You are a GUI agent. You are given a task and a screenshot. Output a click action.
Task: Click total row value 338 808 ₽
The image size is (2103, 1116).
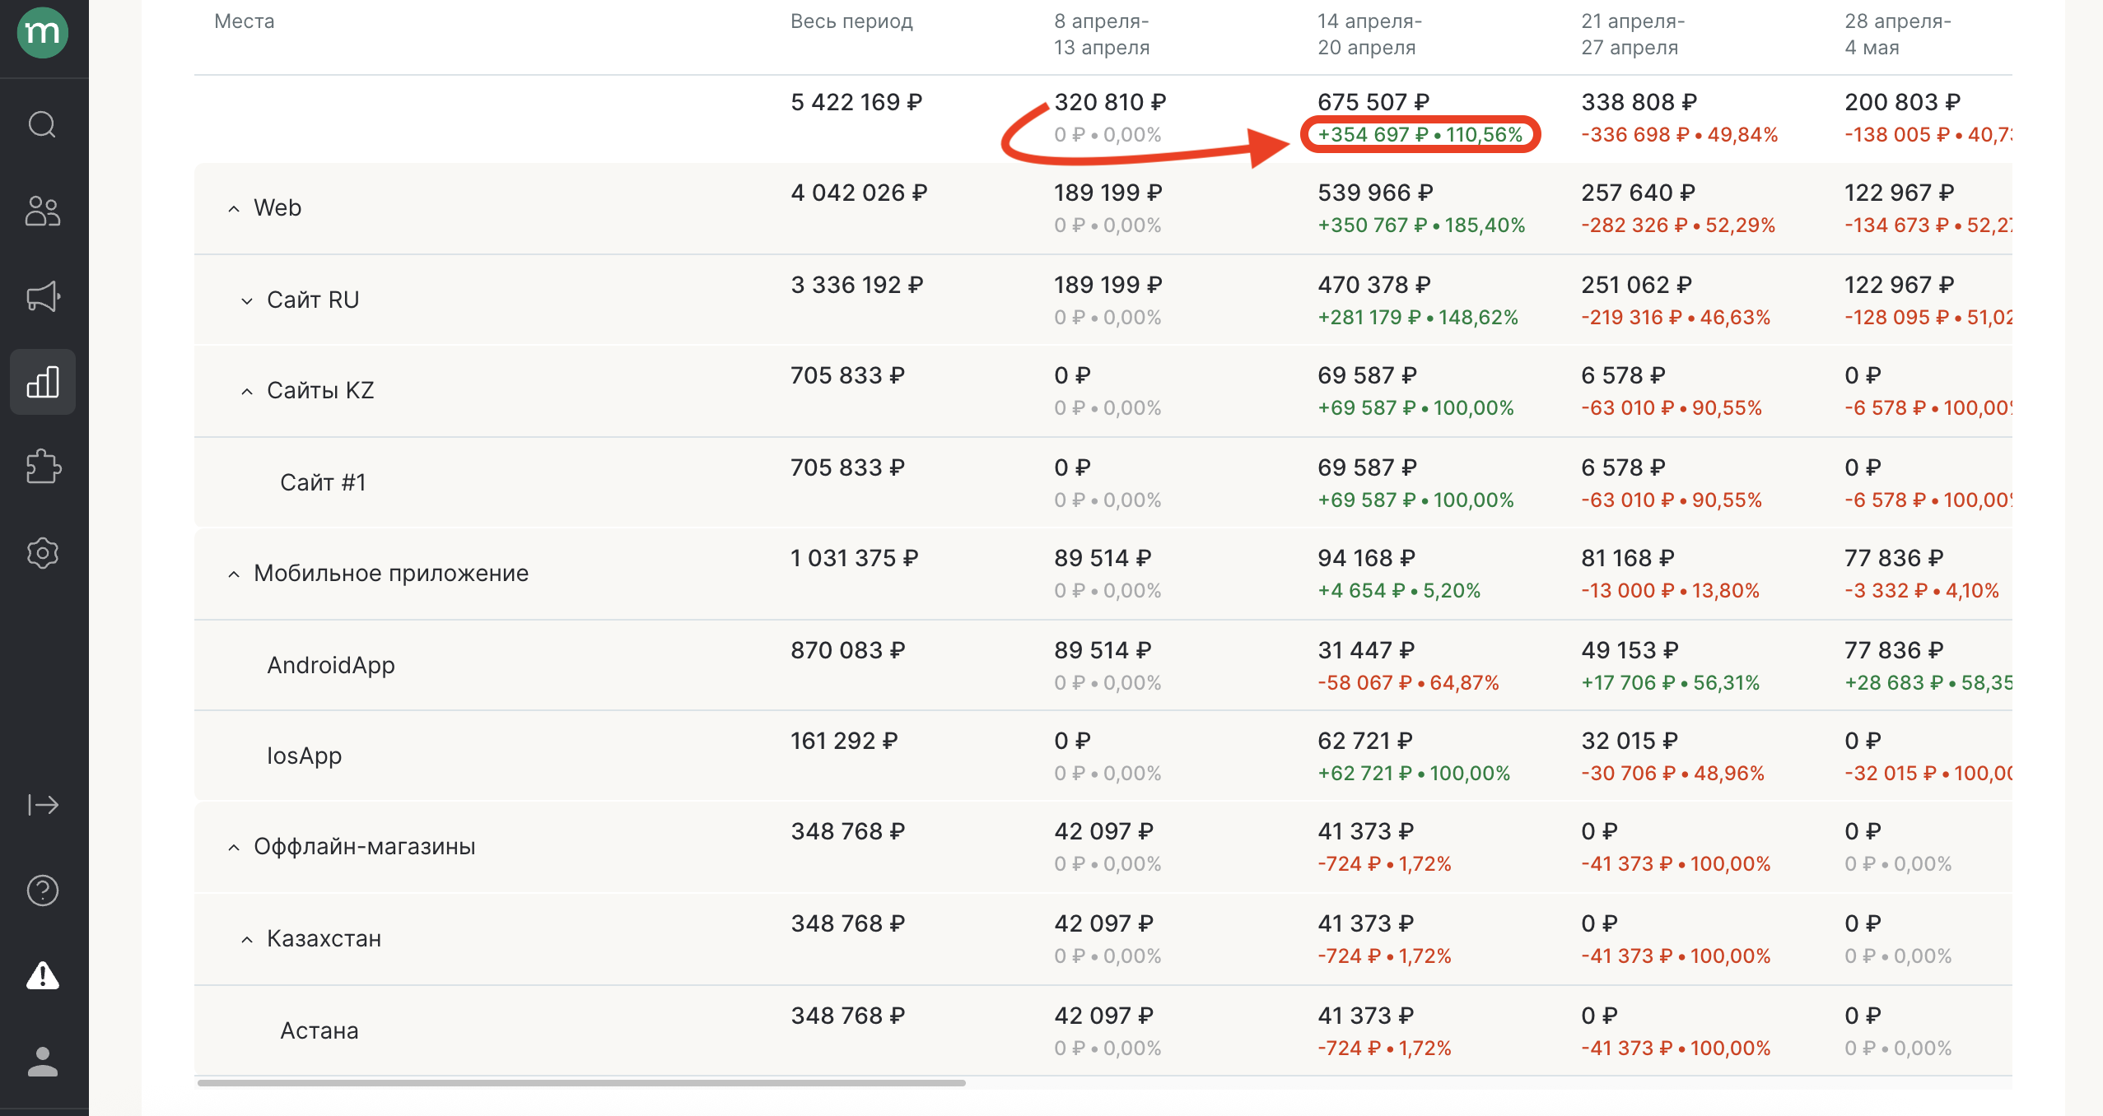(1639, 102)
